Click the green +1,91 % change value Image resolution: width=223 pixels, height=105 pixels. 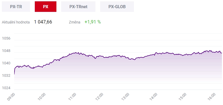click(x=93, y=22)
